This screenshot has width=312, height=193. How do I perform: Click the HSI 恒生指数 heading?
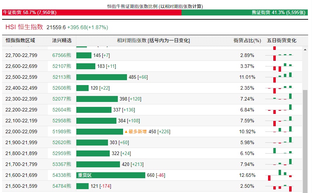click(24, 27)
